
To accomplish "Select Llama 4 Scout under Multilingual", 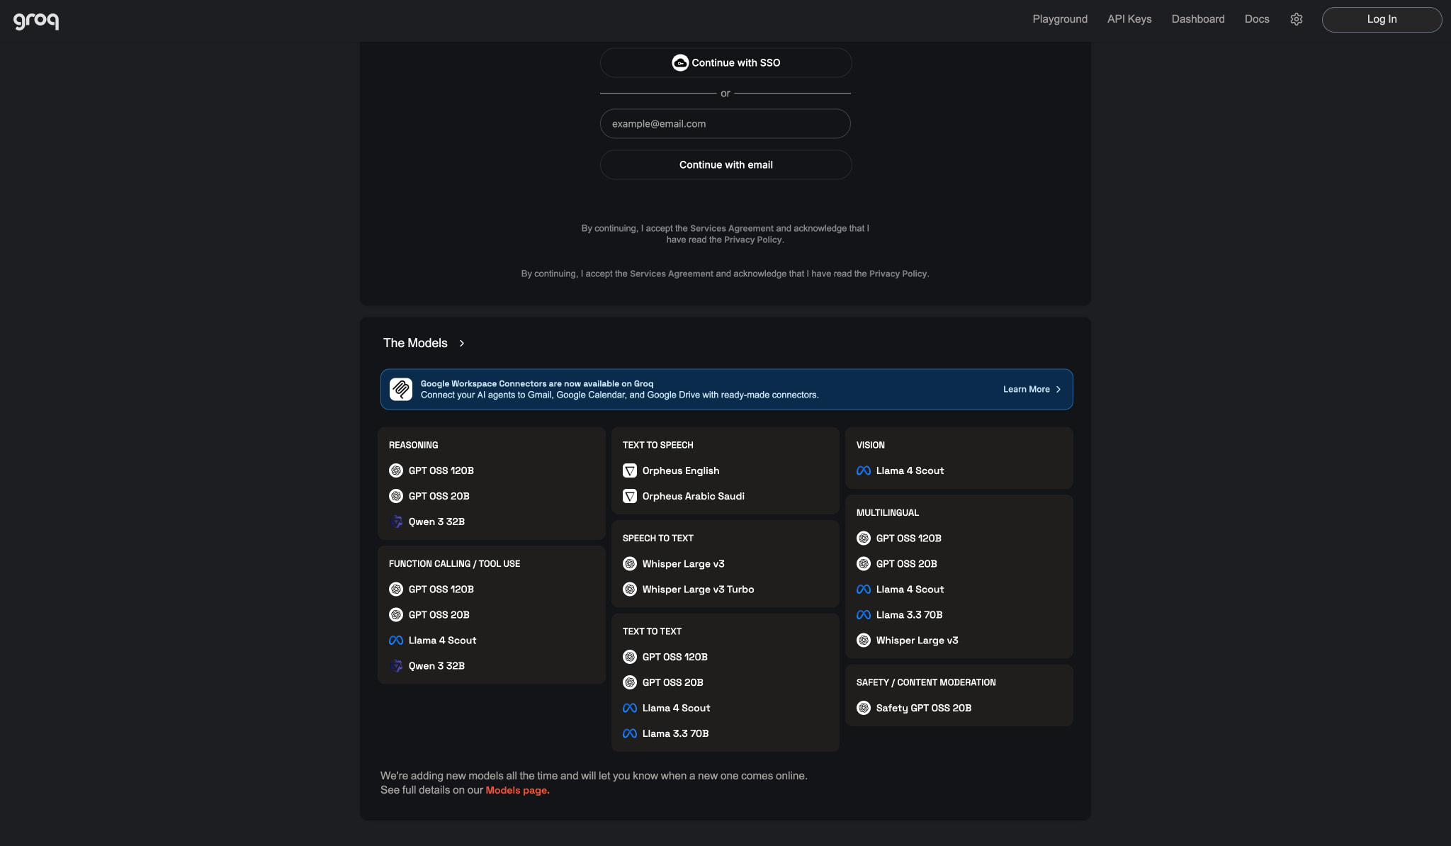I will [910, 590].
